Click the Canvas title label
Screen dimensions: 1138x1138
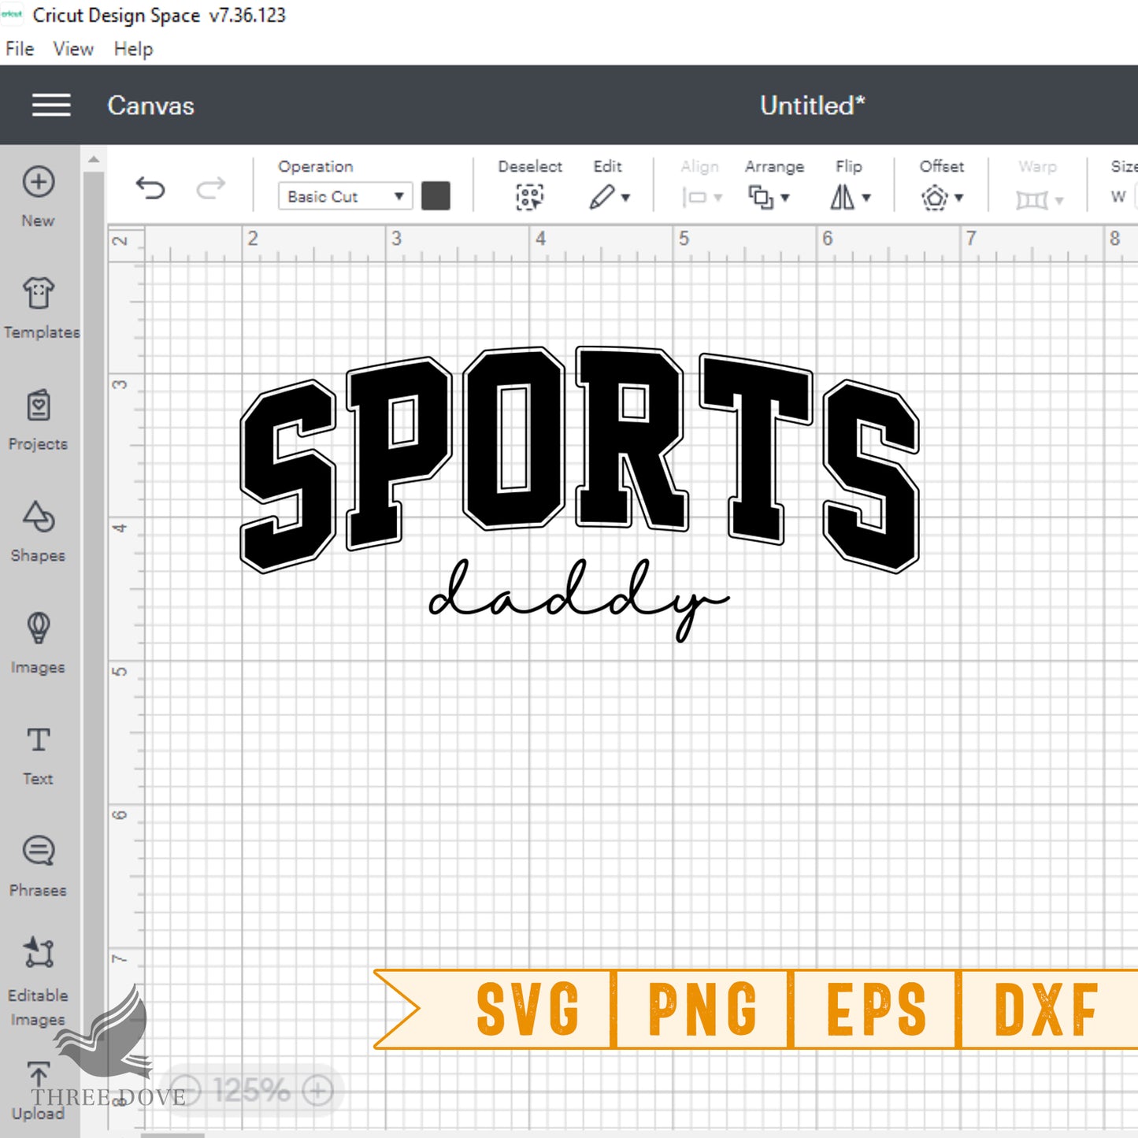pyautogui.click(x=150, y=106)
